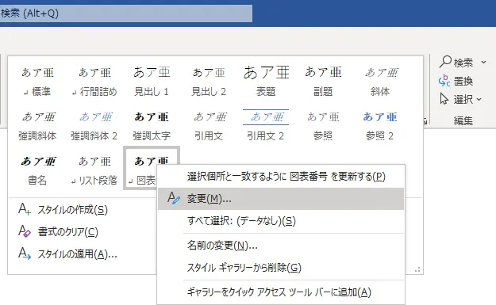Click the 書式のクリア(C) label

point(68,232)
